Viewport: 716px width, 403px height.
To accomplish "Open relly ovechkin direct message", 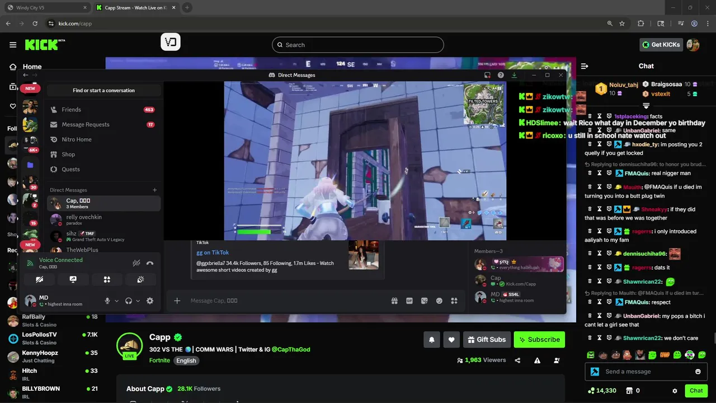I will click(x=103, y=219).
